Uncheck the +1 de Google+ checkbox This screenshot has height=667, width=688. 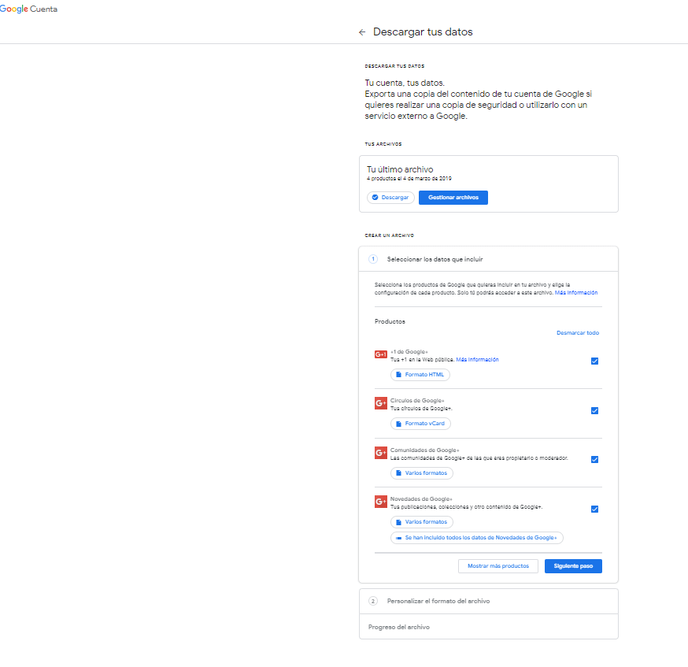pyautogui.click(x=594, y=361)
